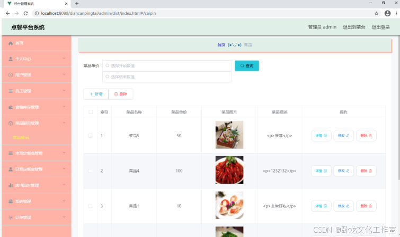Screen dimensions: 400x237
Task: Collapse the 菜品展示管理 menu chevron
Action: [64, 123]
